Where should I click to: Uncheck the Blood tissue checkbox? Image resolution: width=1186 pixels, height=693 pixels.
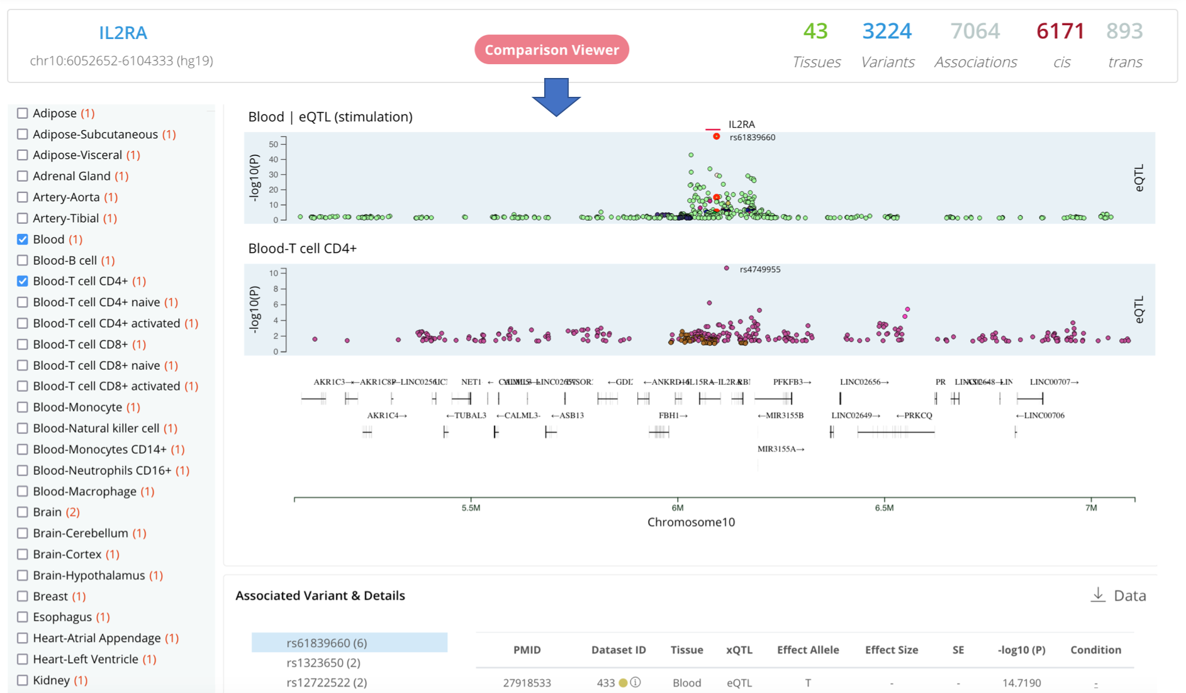(23, 239)
